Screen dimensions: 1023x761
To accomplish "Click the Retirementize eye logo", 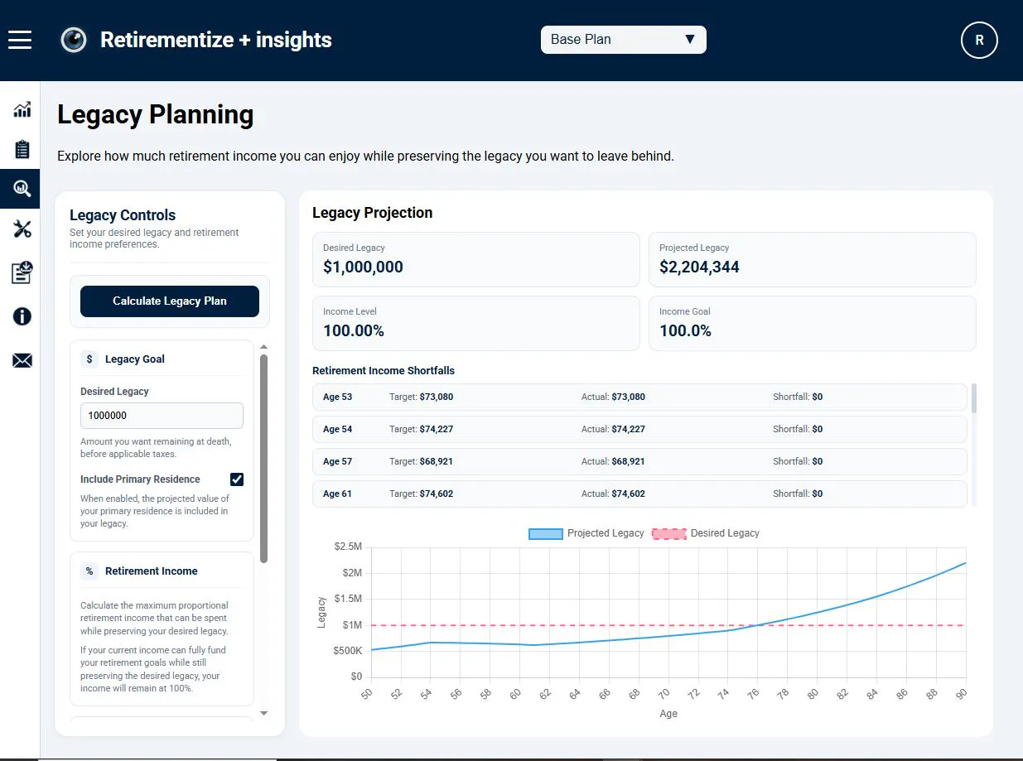I will pyautogui.click(x=74, y=40).
